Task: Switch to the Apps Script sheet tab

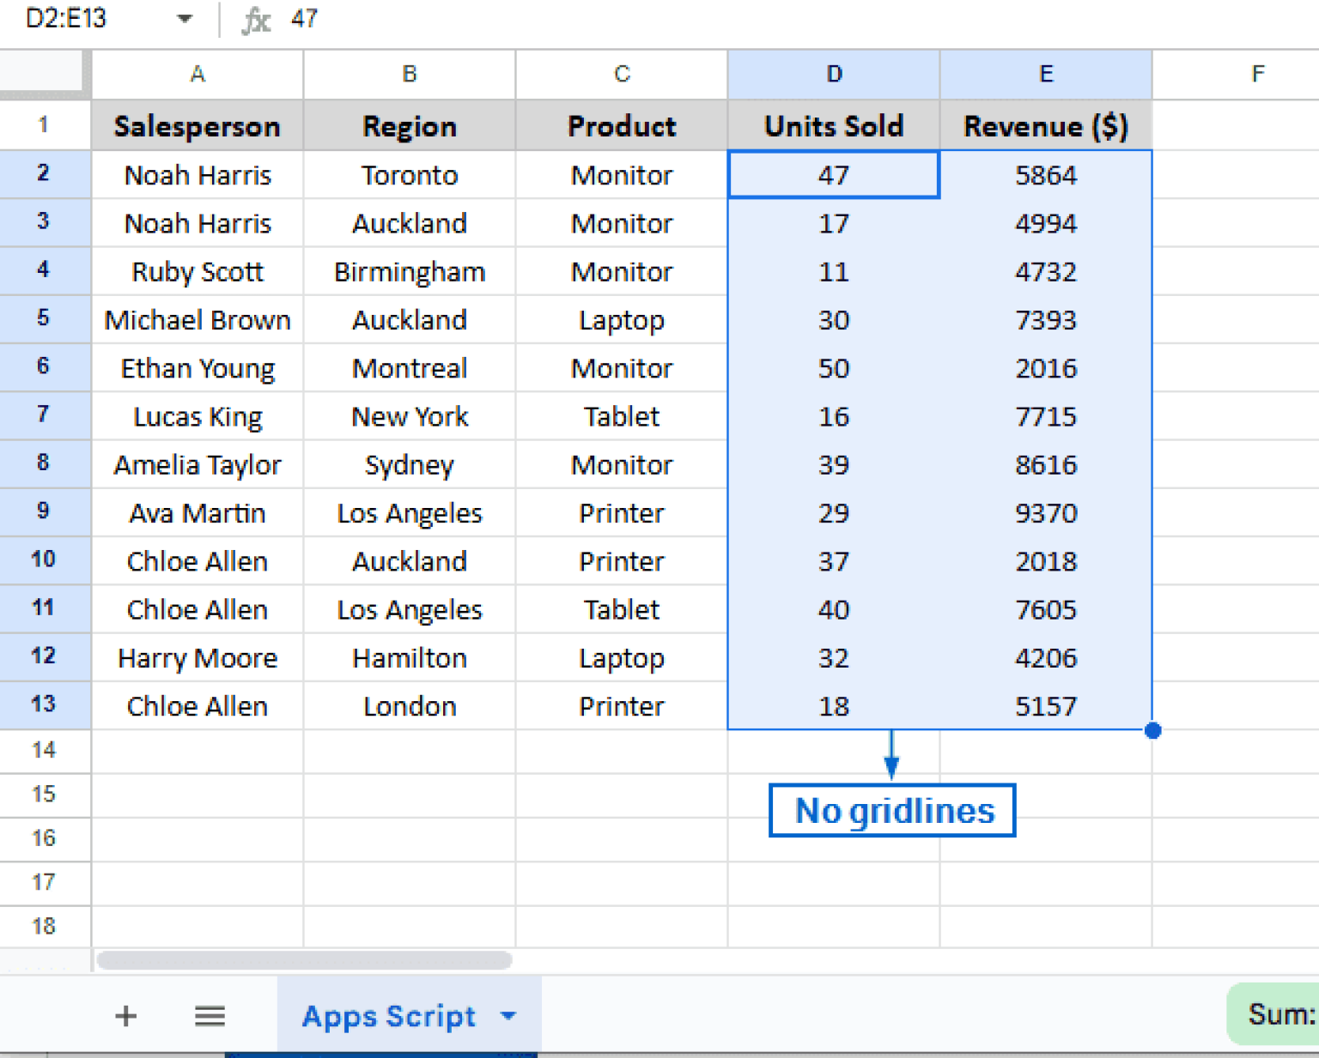Action: tap(389, 1016)
